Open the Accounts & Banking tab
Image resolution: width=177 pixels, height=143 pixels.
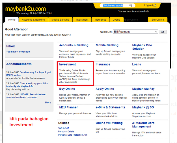click(x=33, y=19)
